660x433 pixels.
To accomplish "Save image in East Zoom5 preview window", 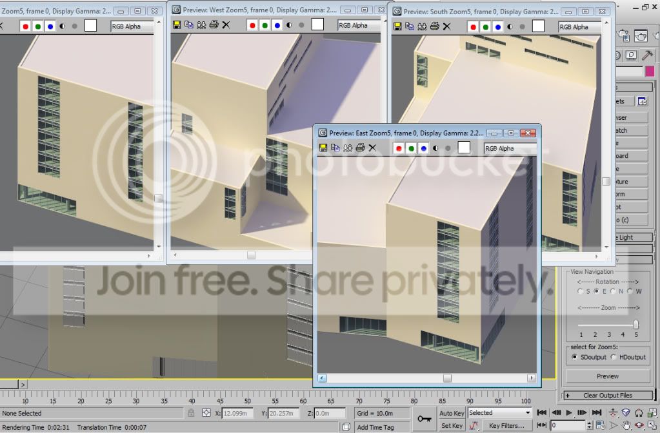I will [x=323, y=148].
